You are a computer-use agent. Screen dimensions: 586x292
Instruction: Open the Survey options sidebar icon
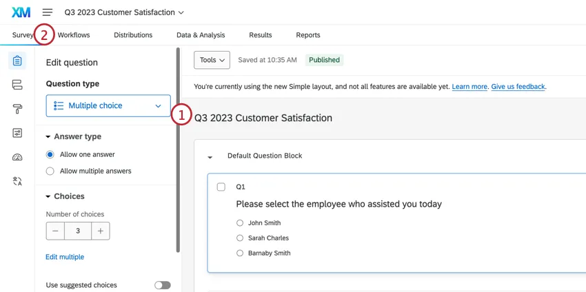pyautogui.click(x=17, y=133)
